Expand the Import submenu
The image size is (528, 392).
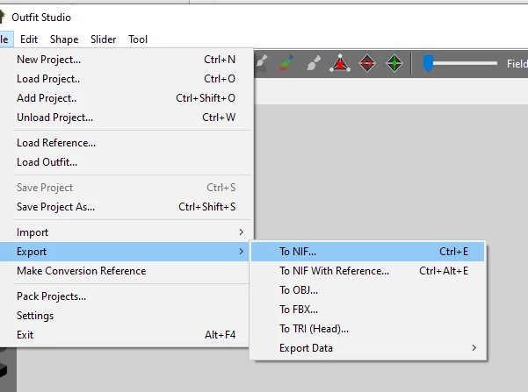coord(126,232)
